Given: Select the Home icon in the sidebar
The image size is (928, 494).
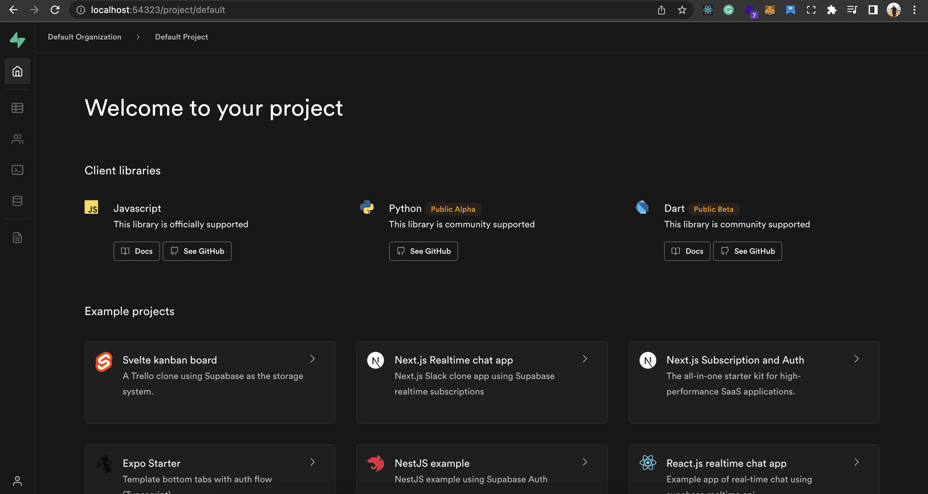Looking at the screenshot, I should (17, 71).
